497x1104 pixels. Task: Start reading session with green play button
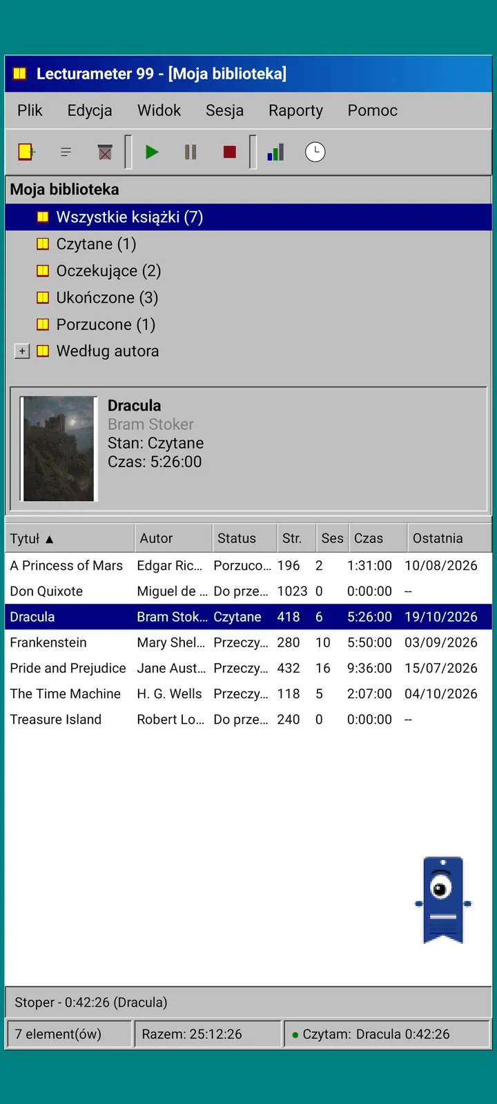tap(152, 152)
